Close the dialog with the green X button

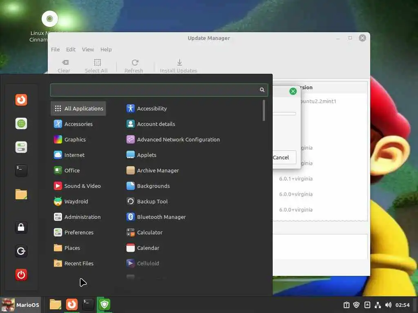point(293,91)
